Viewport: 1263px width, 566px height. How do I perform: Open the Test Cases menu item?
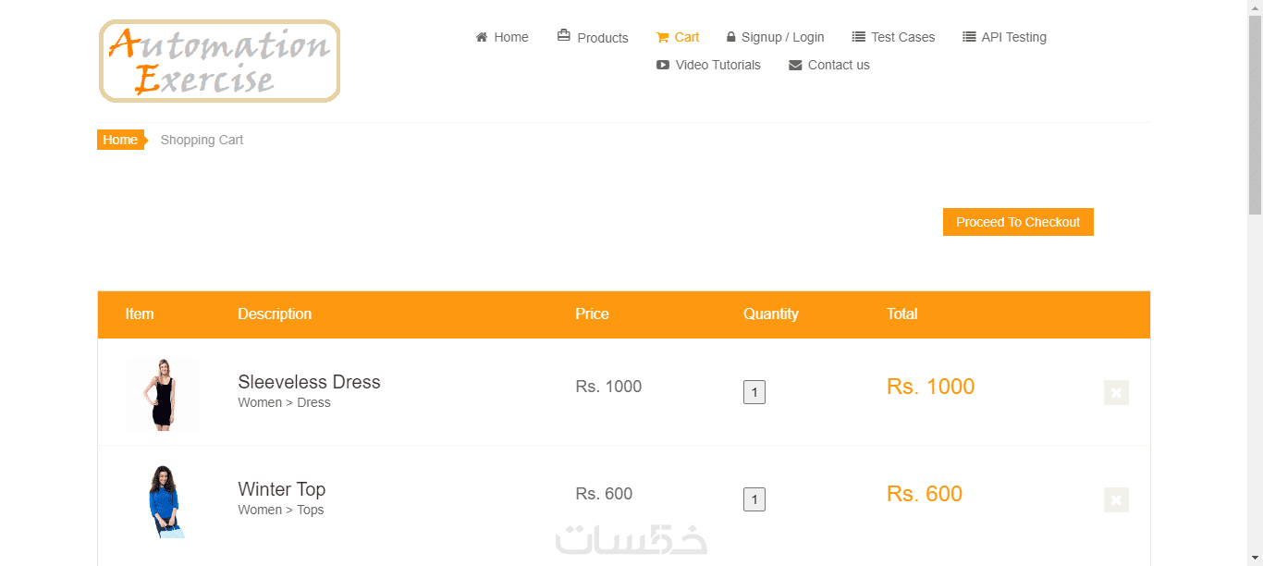(902, 38)
